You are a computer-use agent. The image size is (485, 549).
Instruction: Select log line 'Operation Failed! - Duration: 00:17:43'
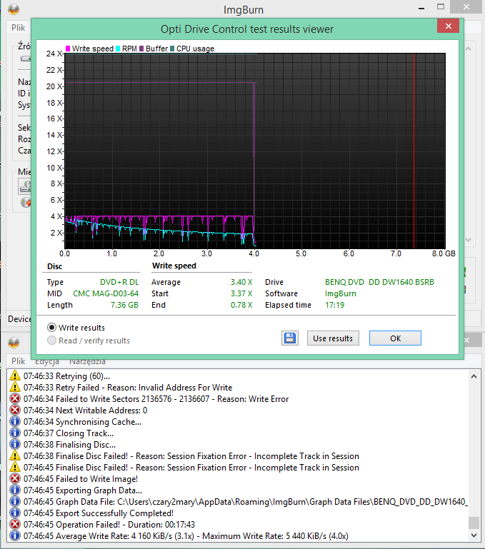[109, 525]
